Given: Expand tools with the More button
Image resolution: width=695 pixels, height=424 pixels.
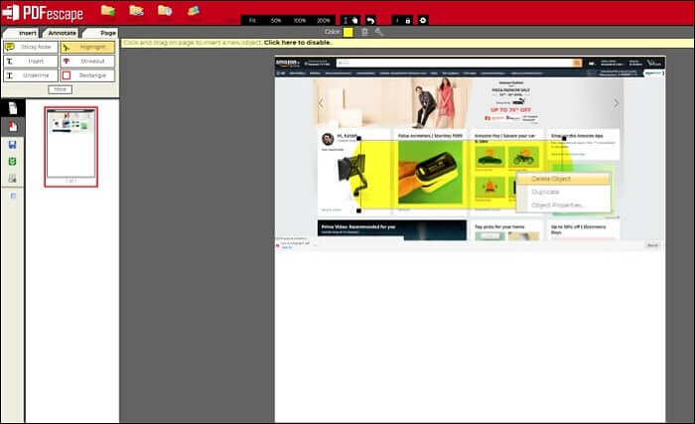Looking at the screenshot, I should pyautogui.click(x=59, y=88).
